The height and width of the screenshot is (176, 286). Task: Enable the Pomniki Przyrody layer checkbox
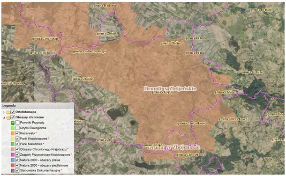coord(17,123)
